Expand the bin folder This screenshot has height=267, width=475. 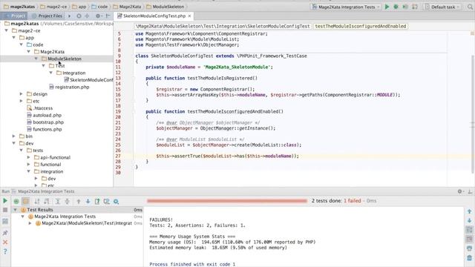tap(14, 136)
